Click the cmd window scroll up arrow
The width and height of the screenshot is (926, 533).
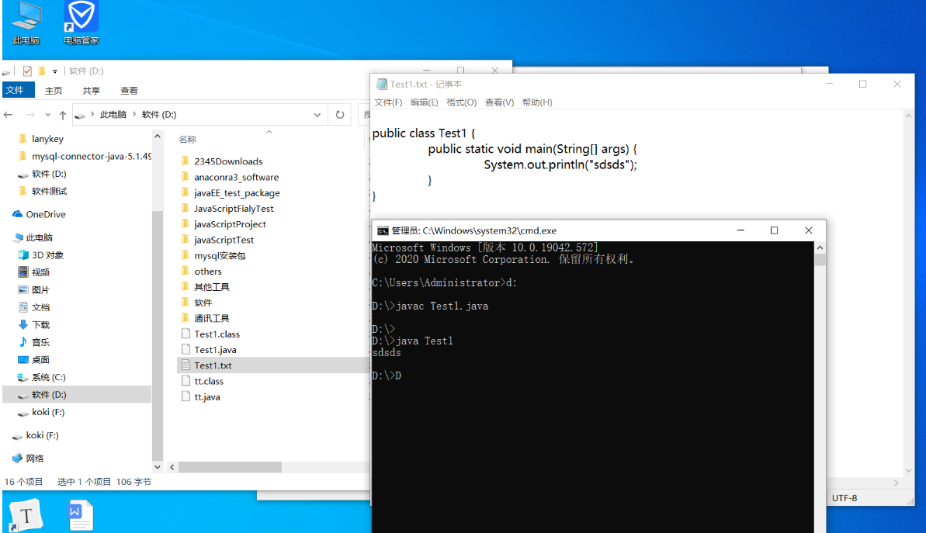pos(820,248)
